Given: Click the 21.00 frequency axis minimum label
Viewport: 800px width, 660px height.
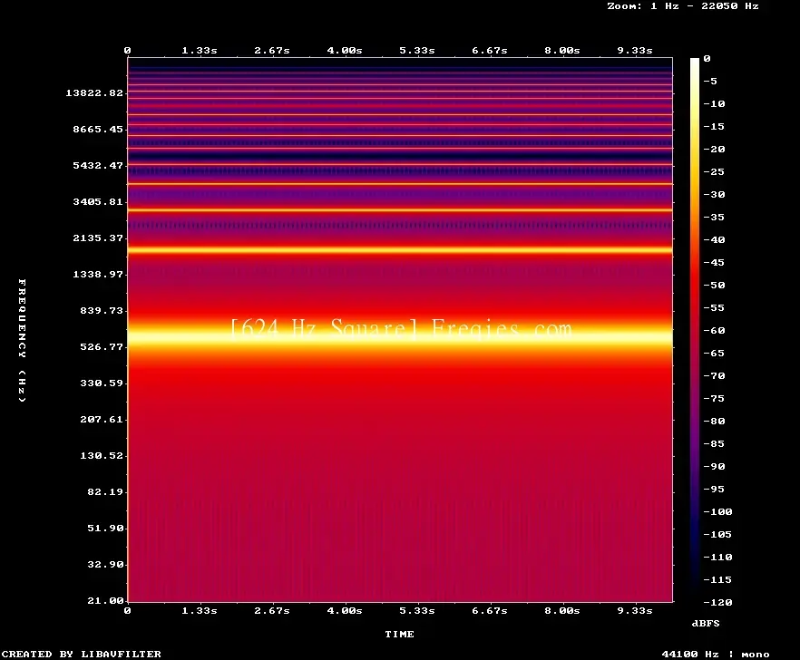Looking at the screenshot, I should tap(105, 600).
